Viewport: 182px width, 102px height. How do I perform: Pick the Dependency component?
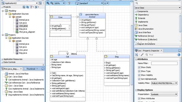(143, 15)
